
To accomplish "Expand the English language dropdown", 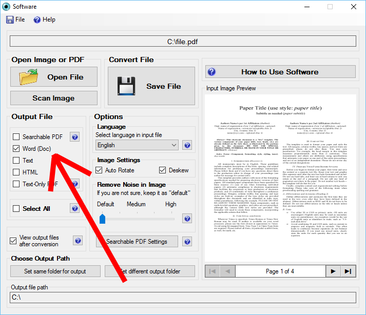I will pos(137,145).
